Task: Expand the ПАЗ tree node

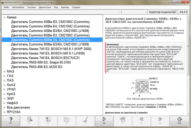Action: (x=4, y=81)
